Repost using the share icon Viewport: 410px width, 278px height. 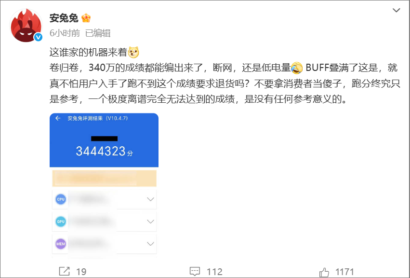(65, 271)
